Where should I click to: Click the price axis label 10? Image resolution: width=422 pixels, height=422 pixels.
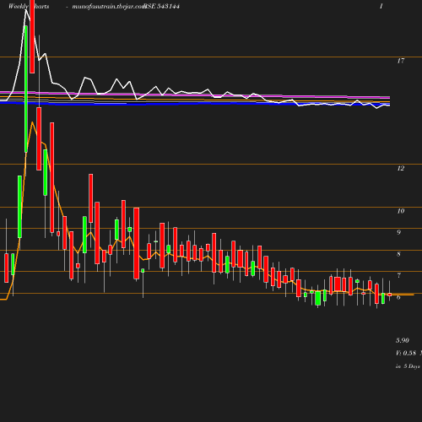point(401,211)
